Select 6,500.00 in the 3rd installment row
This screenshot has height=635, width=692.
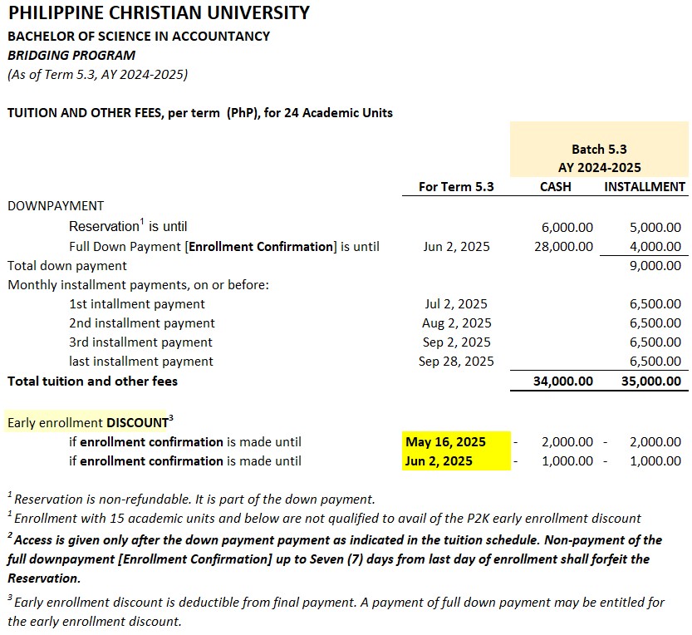[655, 342]
